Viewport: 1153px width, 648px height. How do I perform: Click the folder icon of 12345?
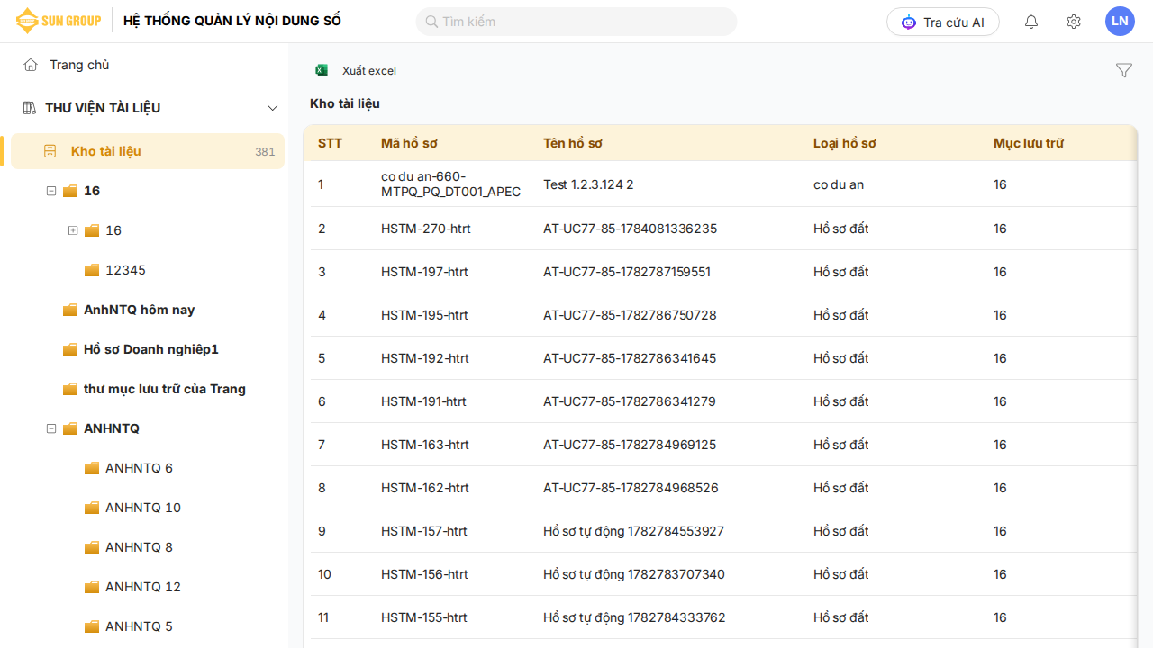pyautogui.click(x=92, y=270)
